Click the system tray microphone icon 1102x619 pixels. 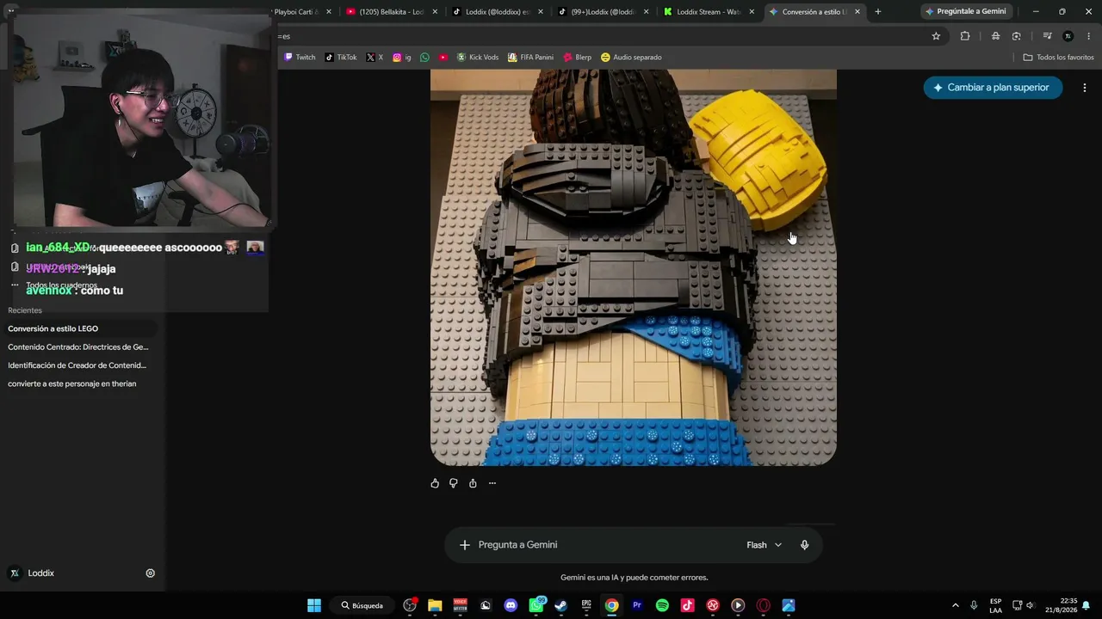974,605
